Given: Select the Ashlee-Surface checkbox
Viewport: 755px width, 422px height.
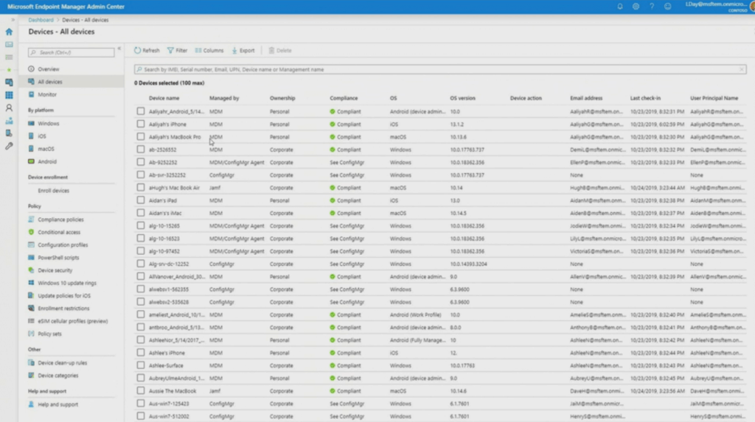Looking at the screenshot, I should 141,365.
